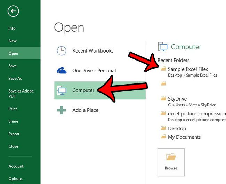This screenshot has width=226, height=184.
Task: Open the My Documents folder link
Action: point(184,137)
